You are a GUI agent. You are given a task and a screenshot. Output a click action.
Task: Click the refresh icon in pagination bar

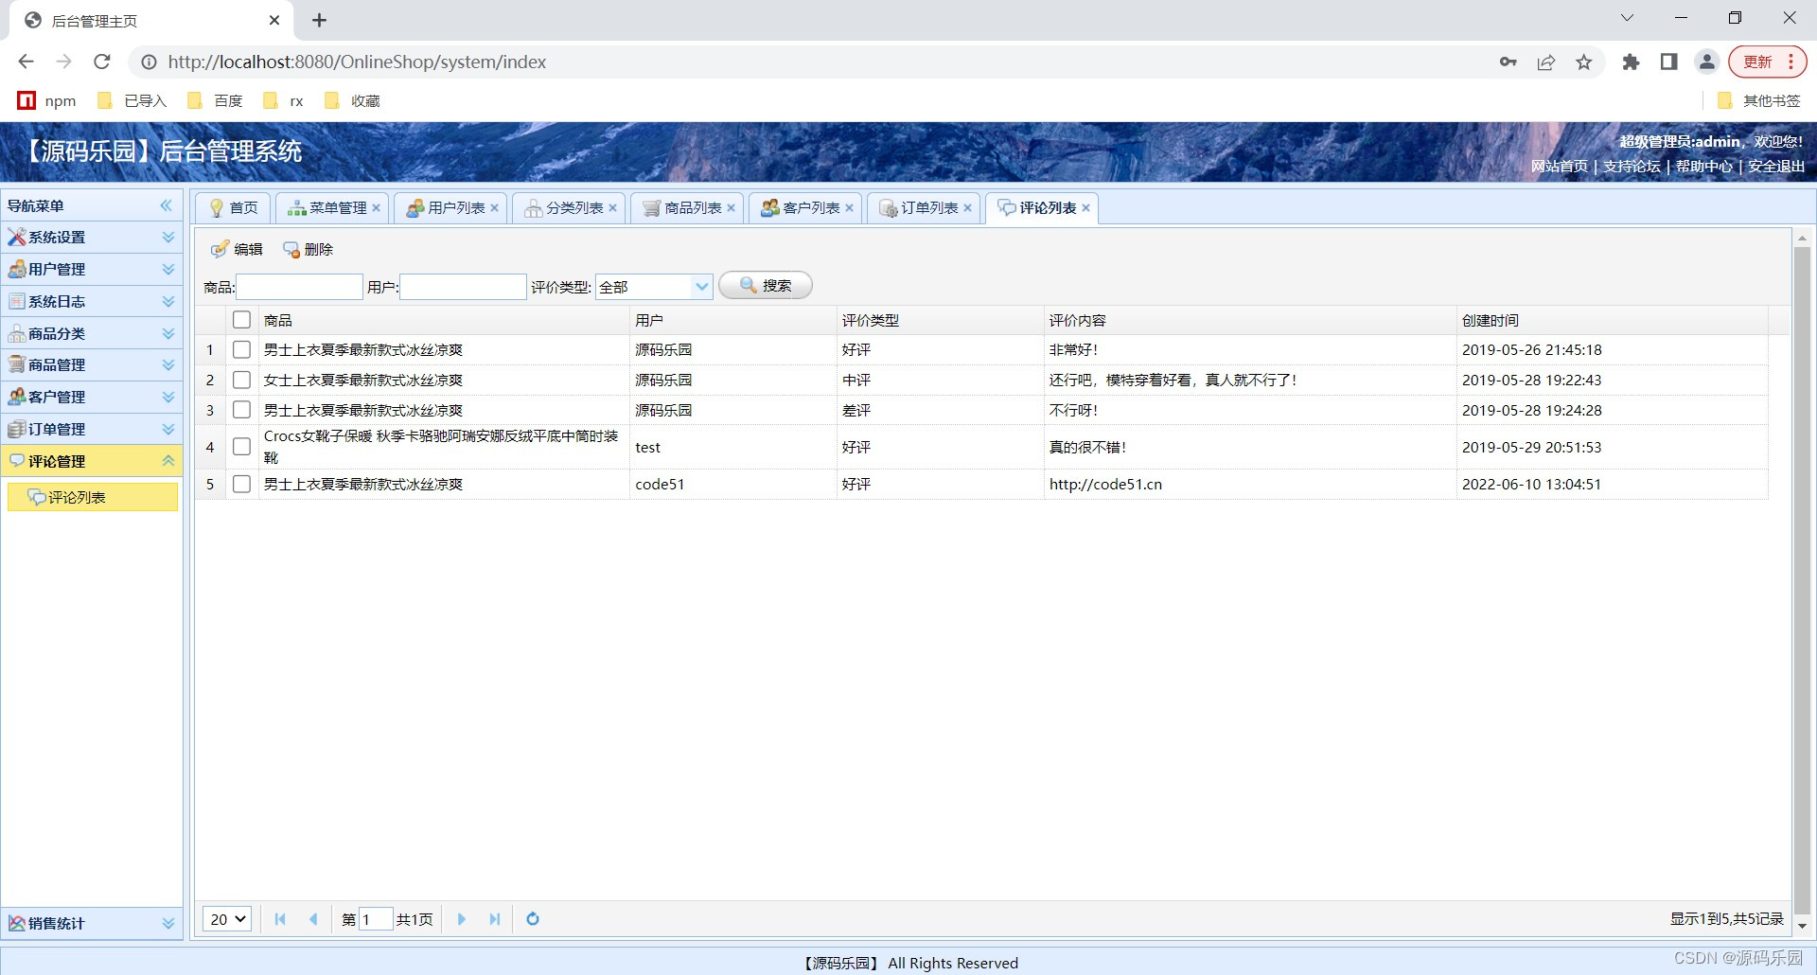click(x=532, y=918)
